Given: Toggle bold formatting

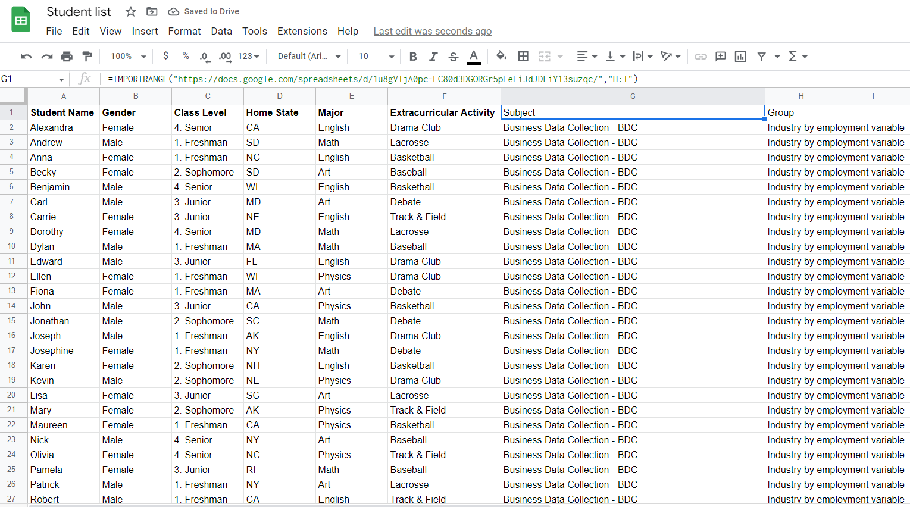Looking at the screenshot, I should click(x=413, y=56).
